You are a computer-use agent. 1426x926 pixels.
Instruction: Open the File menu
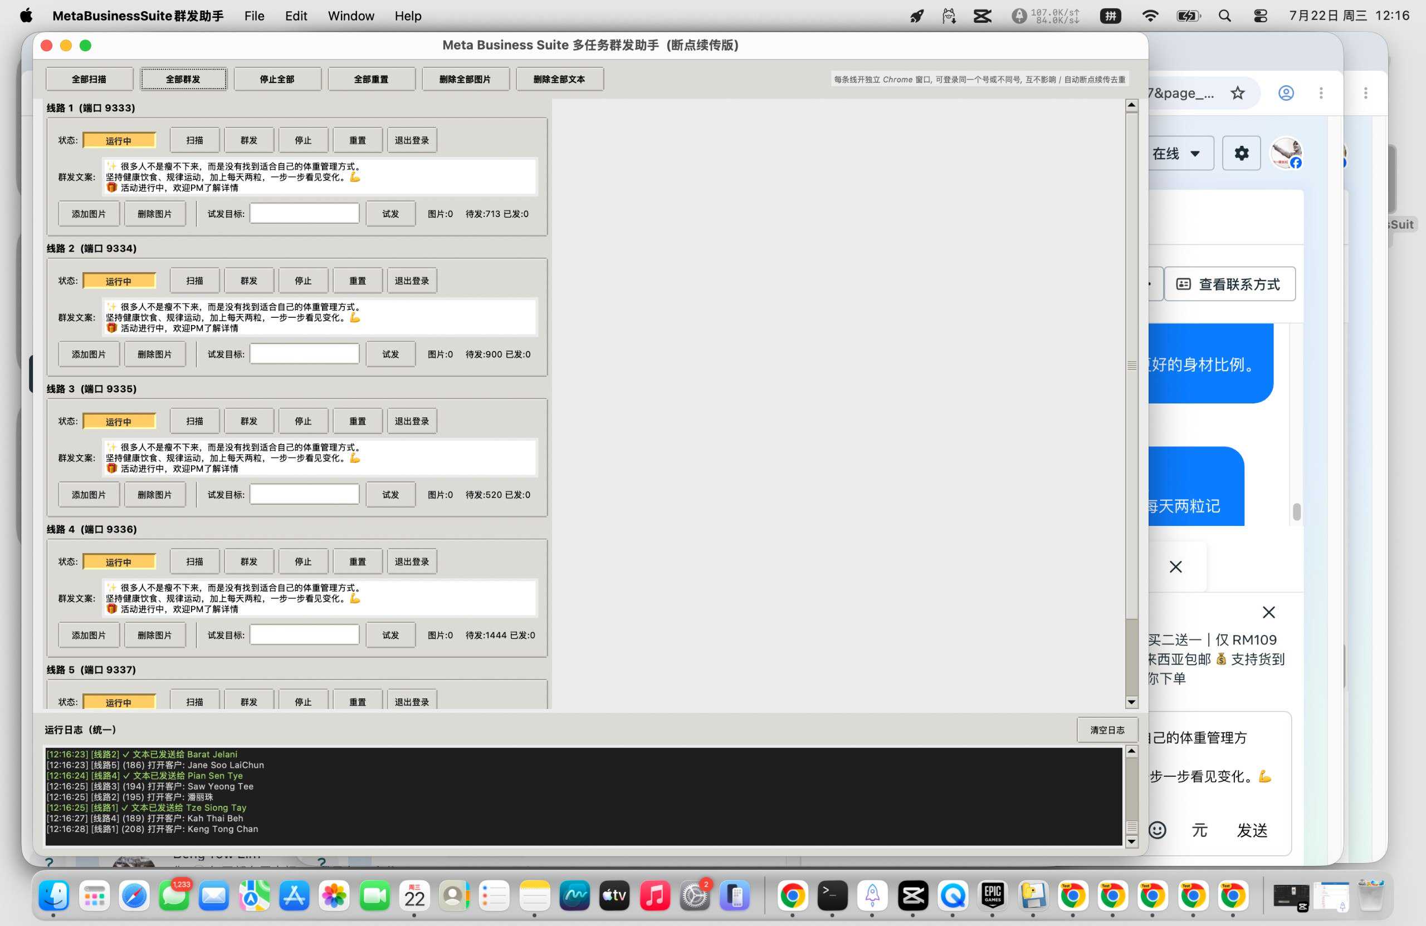(x=254, y=16)
